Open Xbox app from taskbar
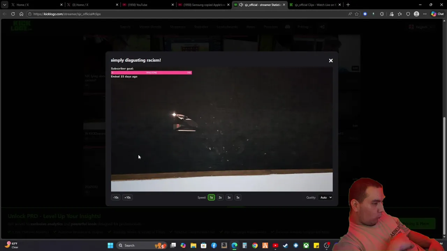Image resolution: width=447 pixels, height=251 pixels. coord(306,245)
